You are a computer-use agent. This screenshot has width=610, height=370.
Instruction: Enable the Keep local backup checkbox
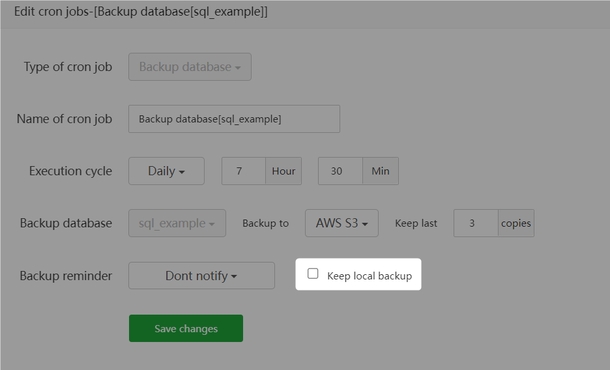[x=313, y=274]
